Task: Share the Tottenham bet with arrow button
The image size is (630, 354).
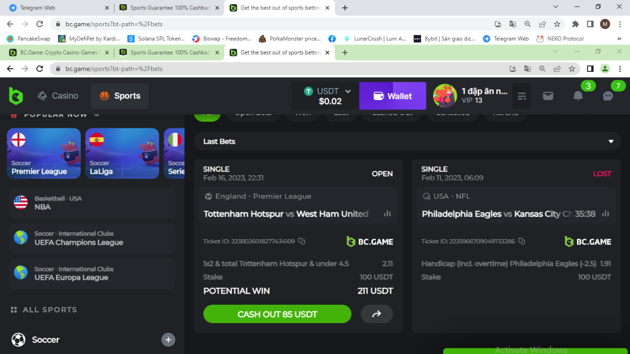Action: click(376, 314)
